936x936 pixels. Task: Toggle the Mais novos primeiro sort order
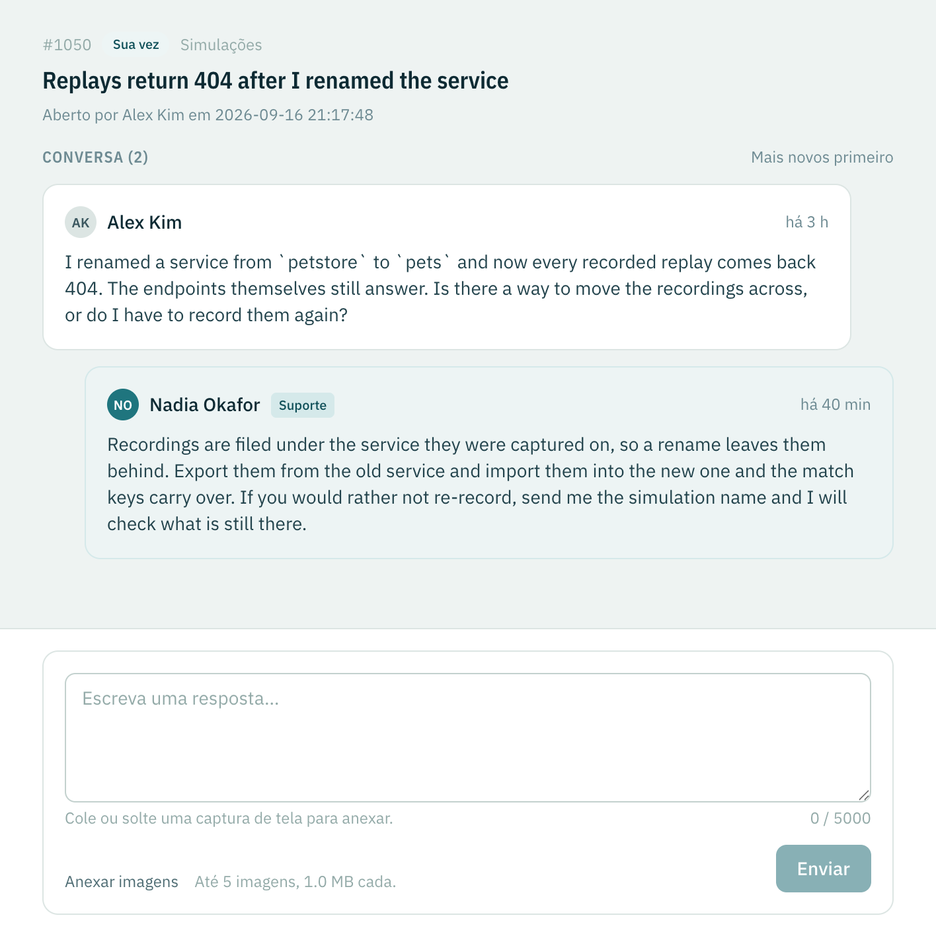[822, 157]
